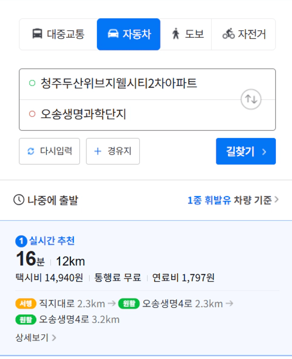
Task: Open 나중에 출발 departure time selector
Action: click(x=46, y=200)
